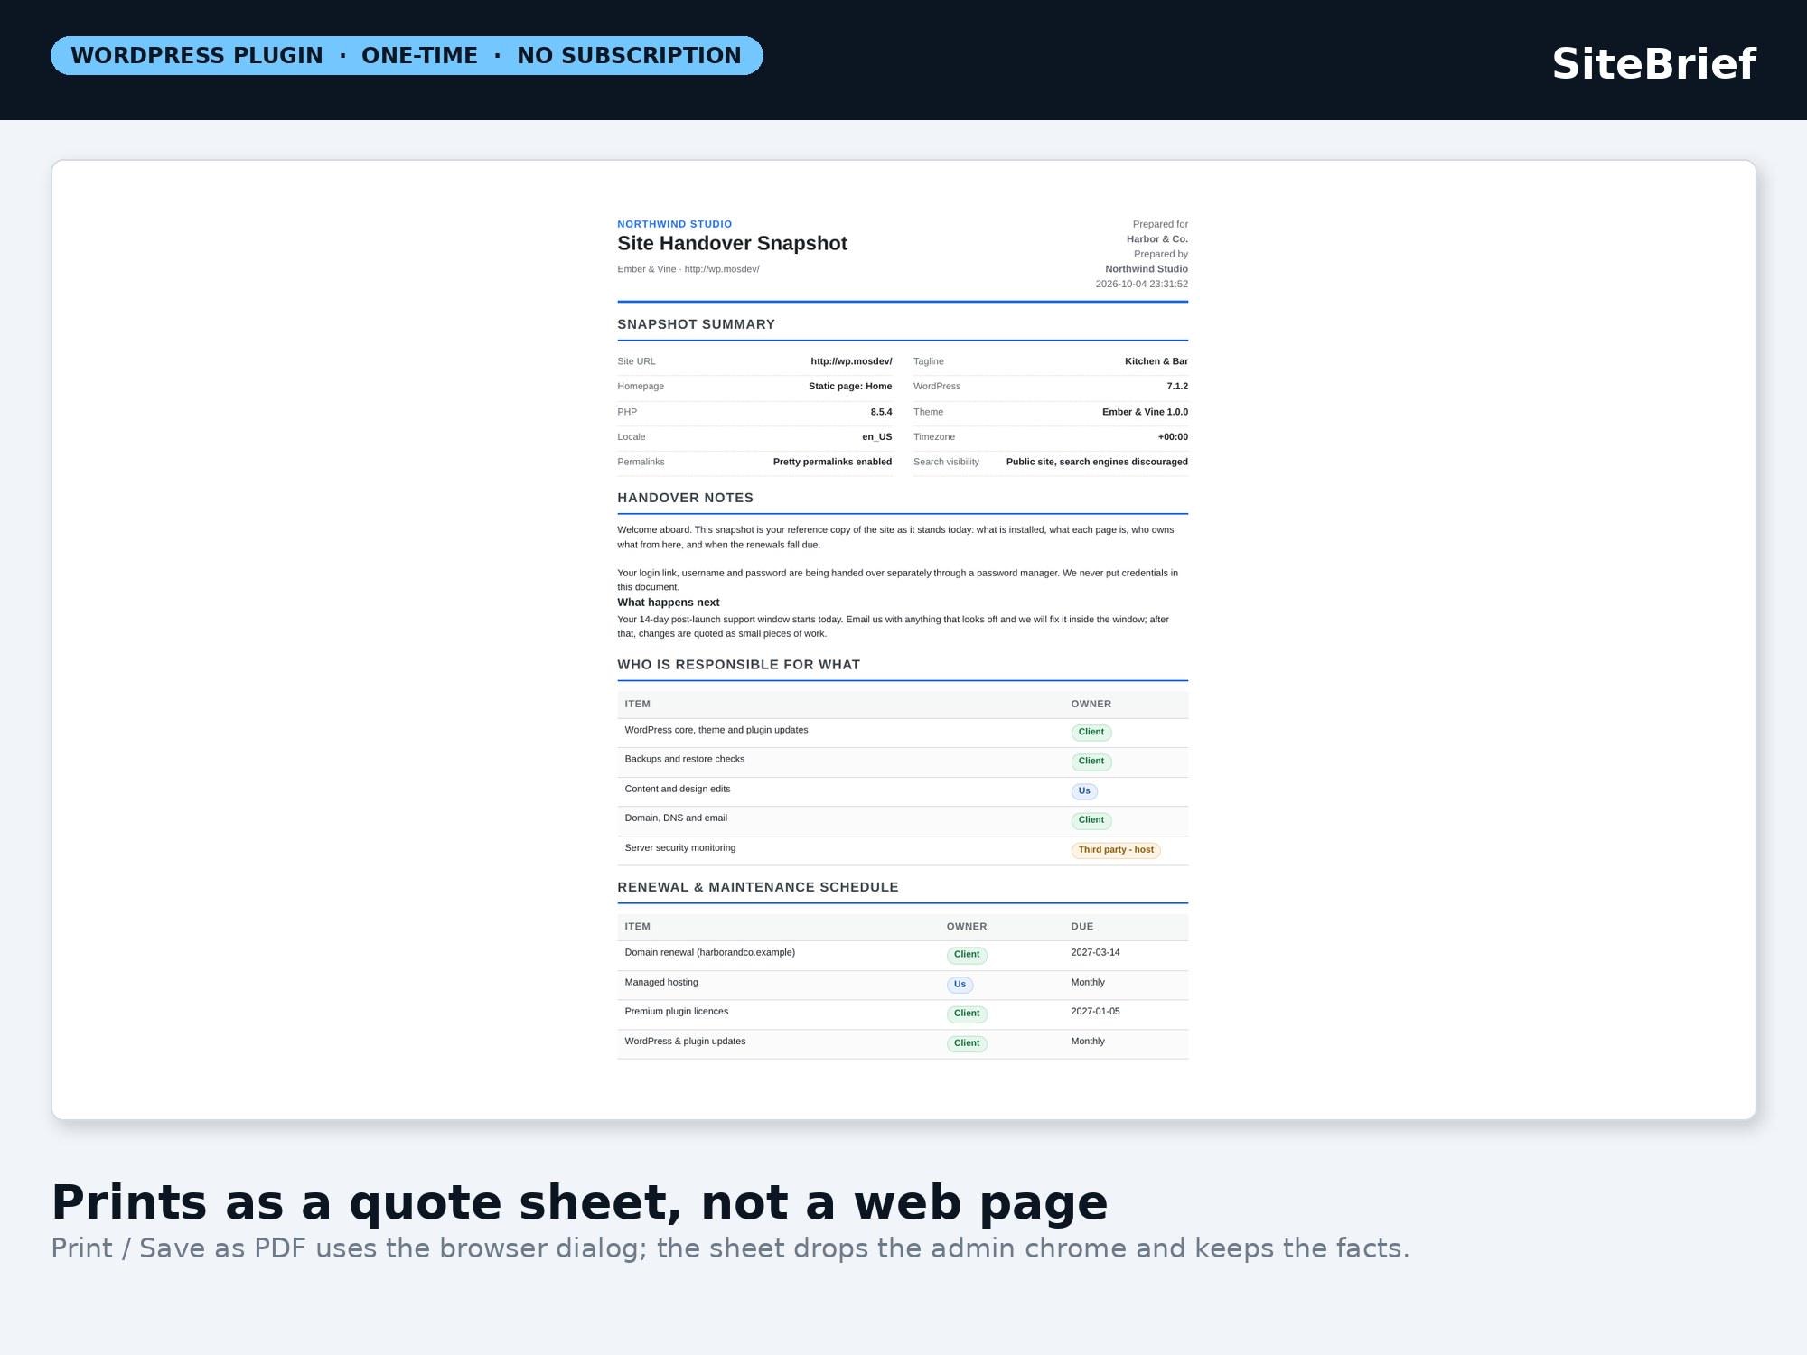Click the Client badge for Domain, DNS row

click(x=1091, y=820)
